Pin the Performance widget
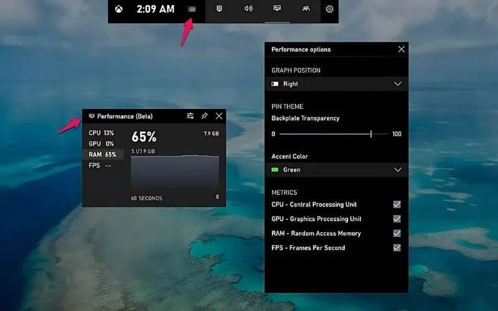Image resolution: width=498 pixels, height=311 pixels. coord(205,116)
